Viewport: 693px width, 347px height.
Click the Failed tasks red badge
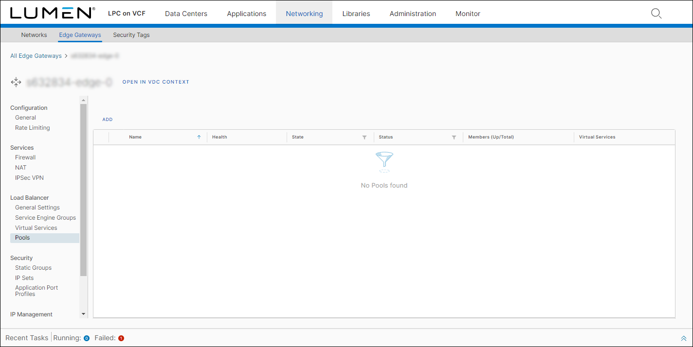pos(121,338)
